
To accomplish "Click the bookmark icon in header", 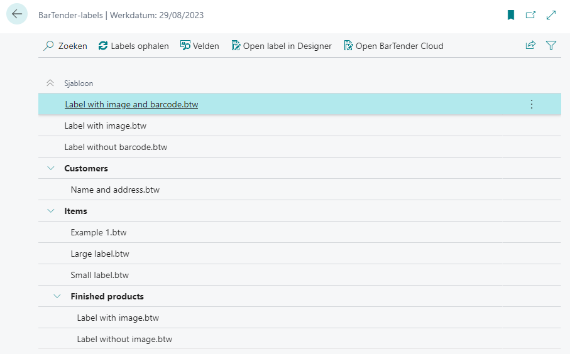I will tap(511, 15).
